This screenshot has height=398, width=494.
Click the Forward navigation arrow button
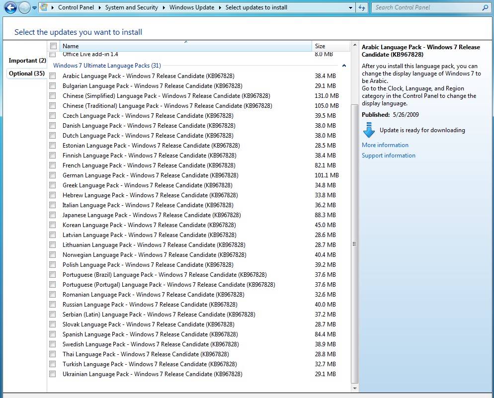[24, 7]
